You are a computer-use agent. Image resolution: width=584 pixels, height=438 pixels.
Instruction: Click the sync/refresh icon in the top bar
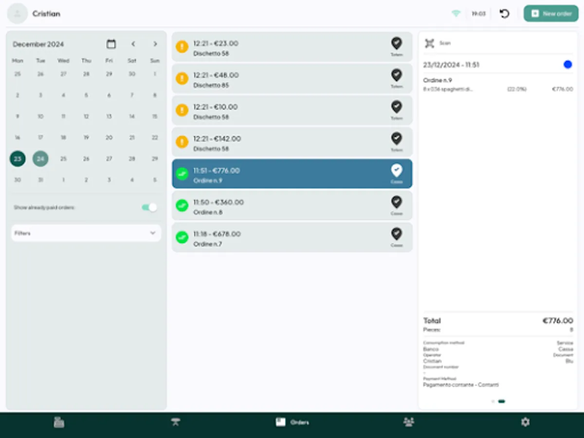pos(504,13)
